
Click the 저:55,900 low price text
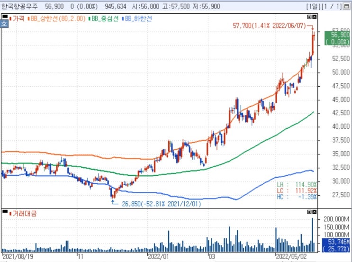tap(206, 6)
